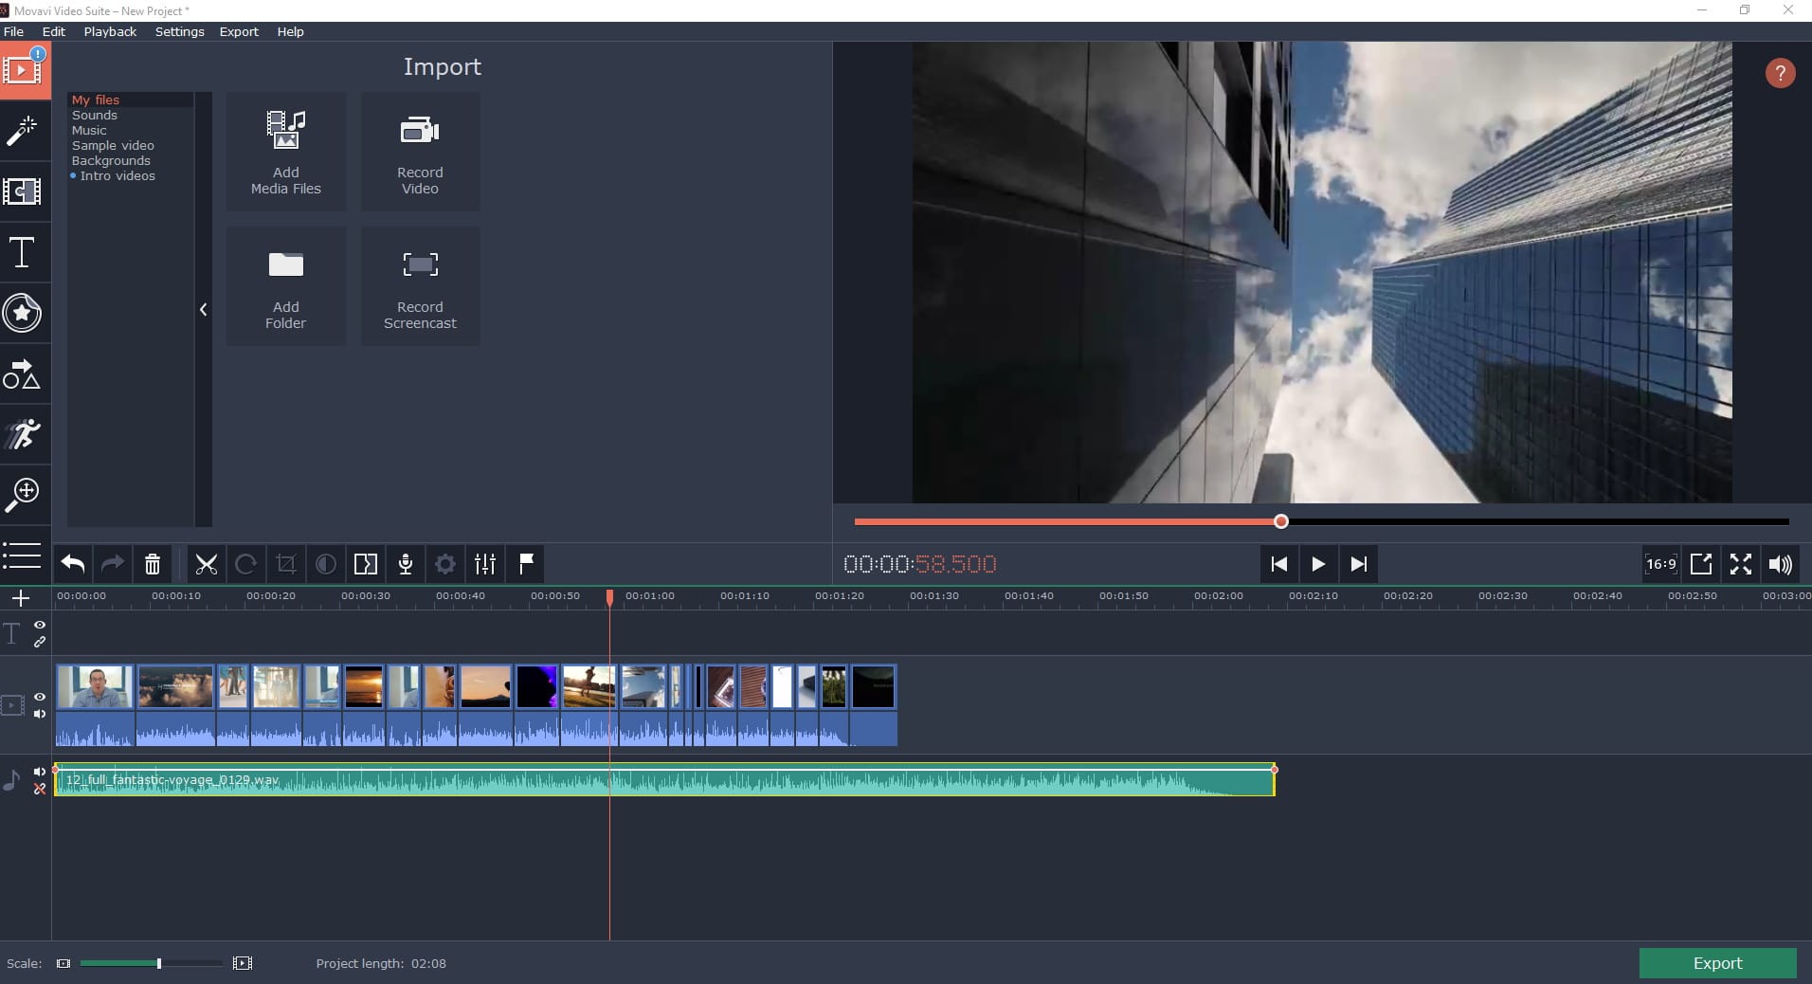Open the Titles text panel
This screenshot has height=984, width=1812.
[22, 253]
